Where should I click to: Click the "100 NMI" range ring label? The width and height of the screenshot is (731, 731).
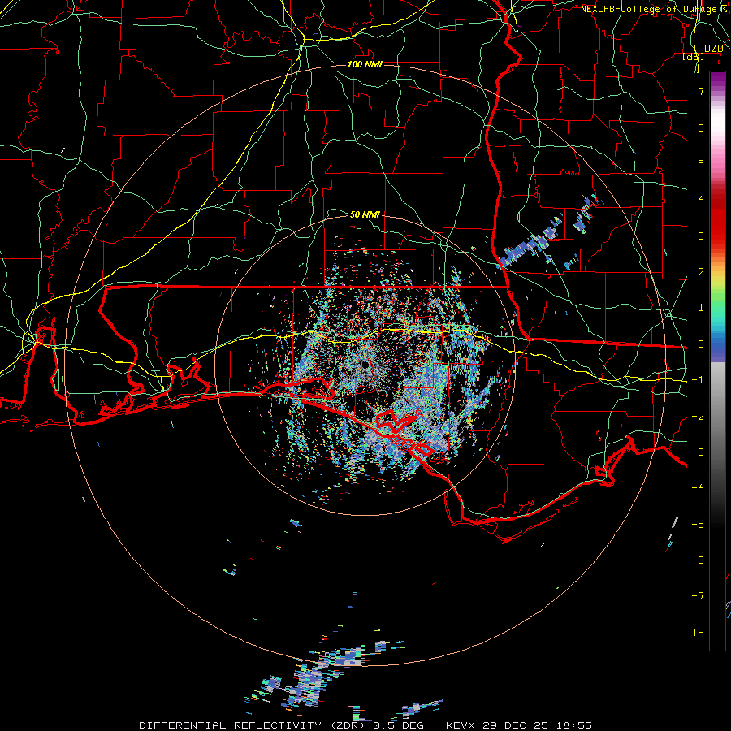click(365, 64)
